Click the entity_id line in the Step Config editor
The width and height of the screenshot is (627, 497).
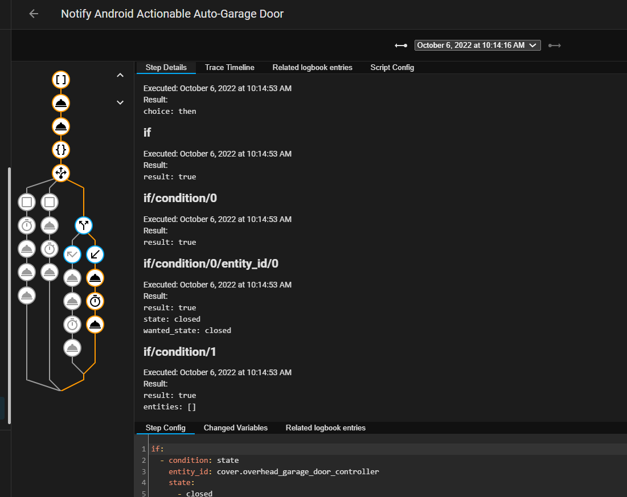point(188,471)
